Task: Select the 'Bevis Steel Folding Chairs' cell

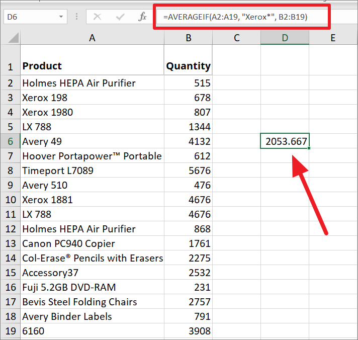Action: (92, 302)
